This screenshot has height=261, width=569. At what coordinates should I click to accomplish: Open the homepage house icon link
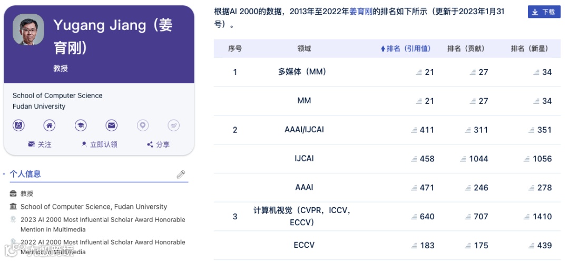(50, 125)
